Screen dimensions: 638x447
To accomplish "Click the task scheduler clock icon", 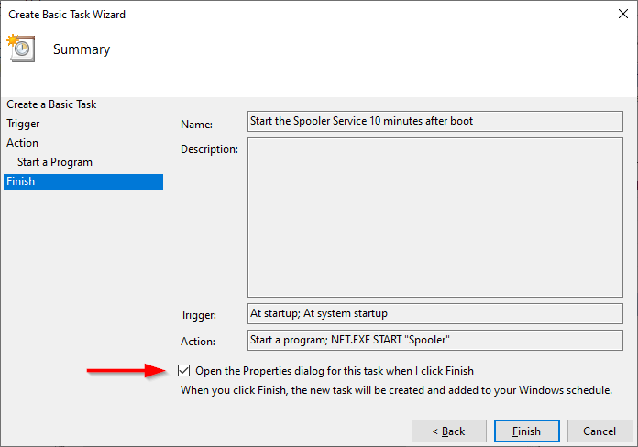I will click(21, 48).
